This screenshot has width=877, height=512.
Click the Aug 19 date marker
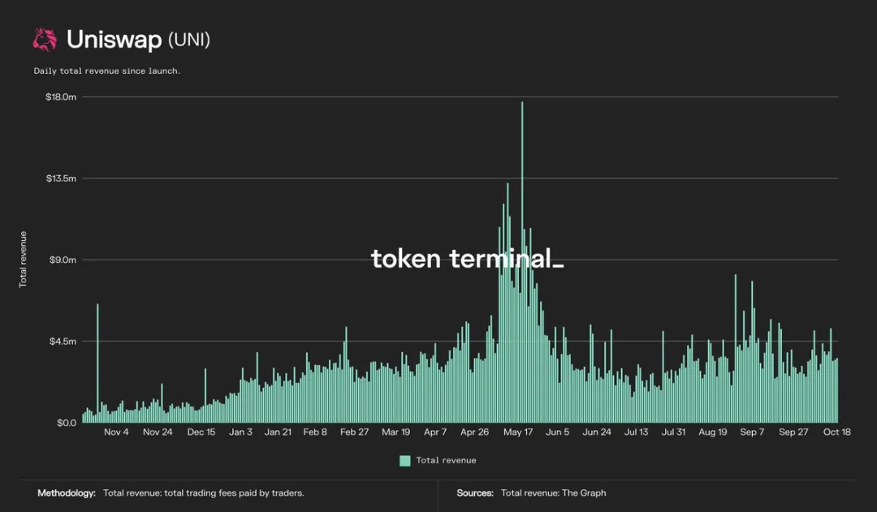pyautogui.click(x=713, y=432)
